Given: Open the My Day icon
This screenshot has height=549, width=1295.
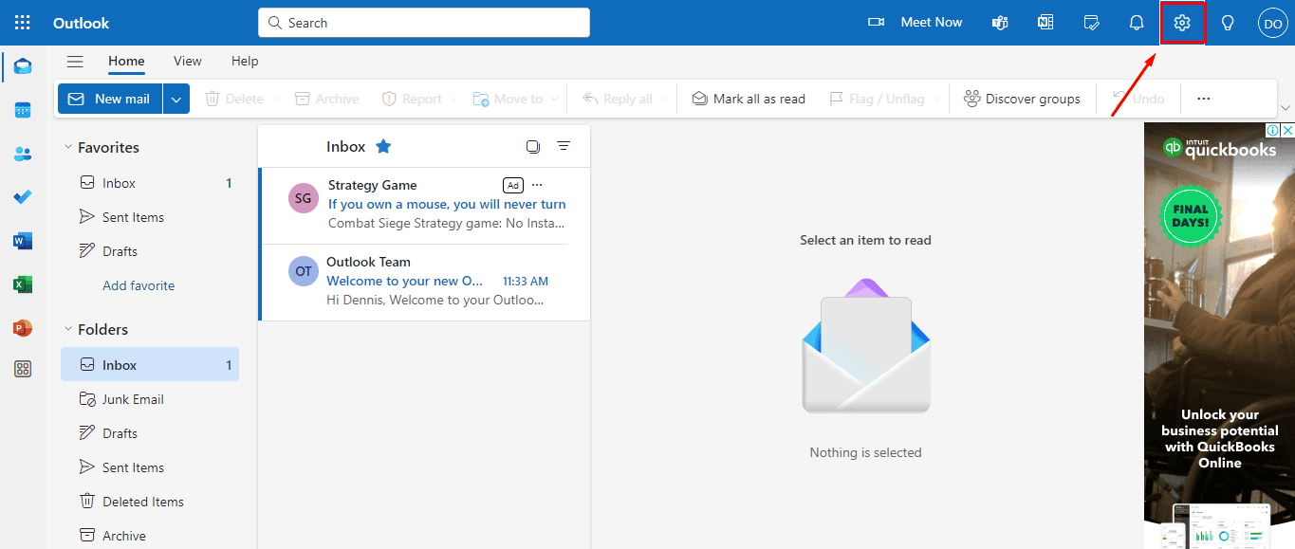Looking at the screenshot, I should click(x=1091, y=23).
